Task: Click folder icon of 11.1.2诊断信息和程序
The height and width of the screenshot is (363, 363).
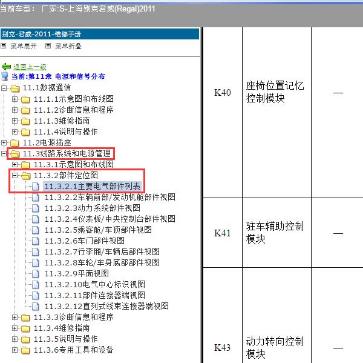Action: [x=25, y=110]
